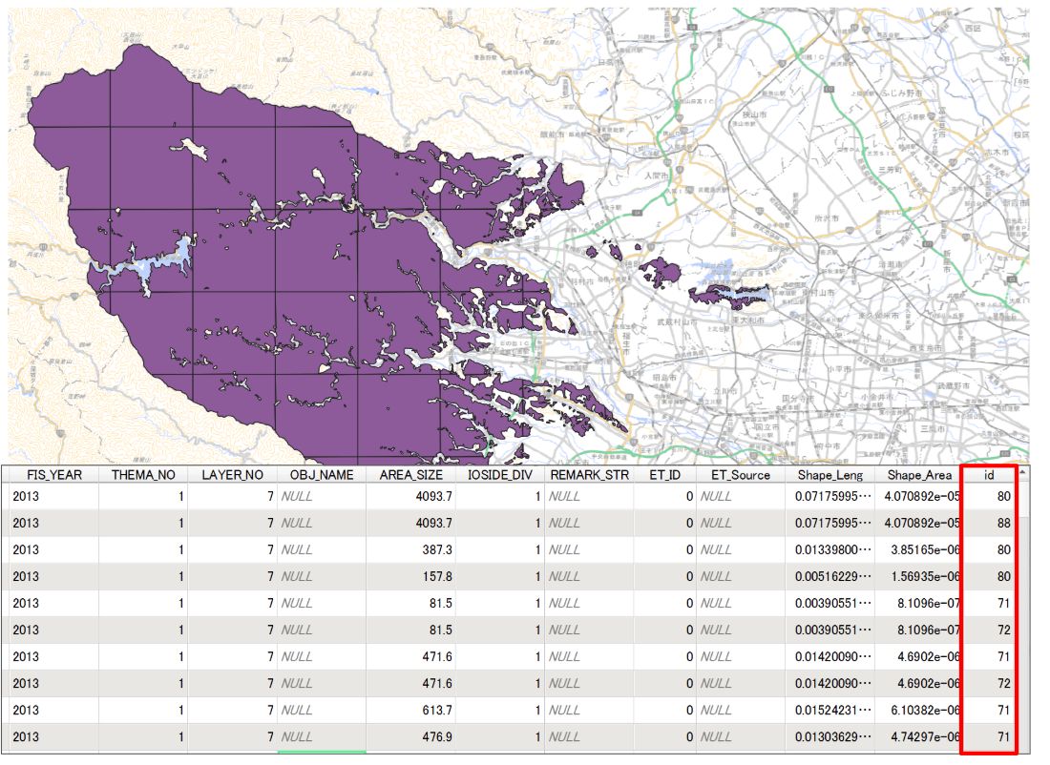Select the LAYER_NO column header
The image size is (1050, 765).
coord(232,474)
